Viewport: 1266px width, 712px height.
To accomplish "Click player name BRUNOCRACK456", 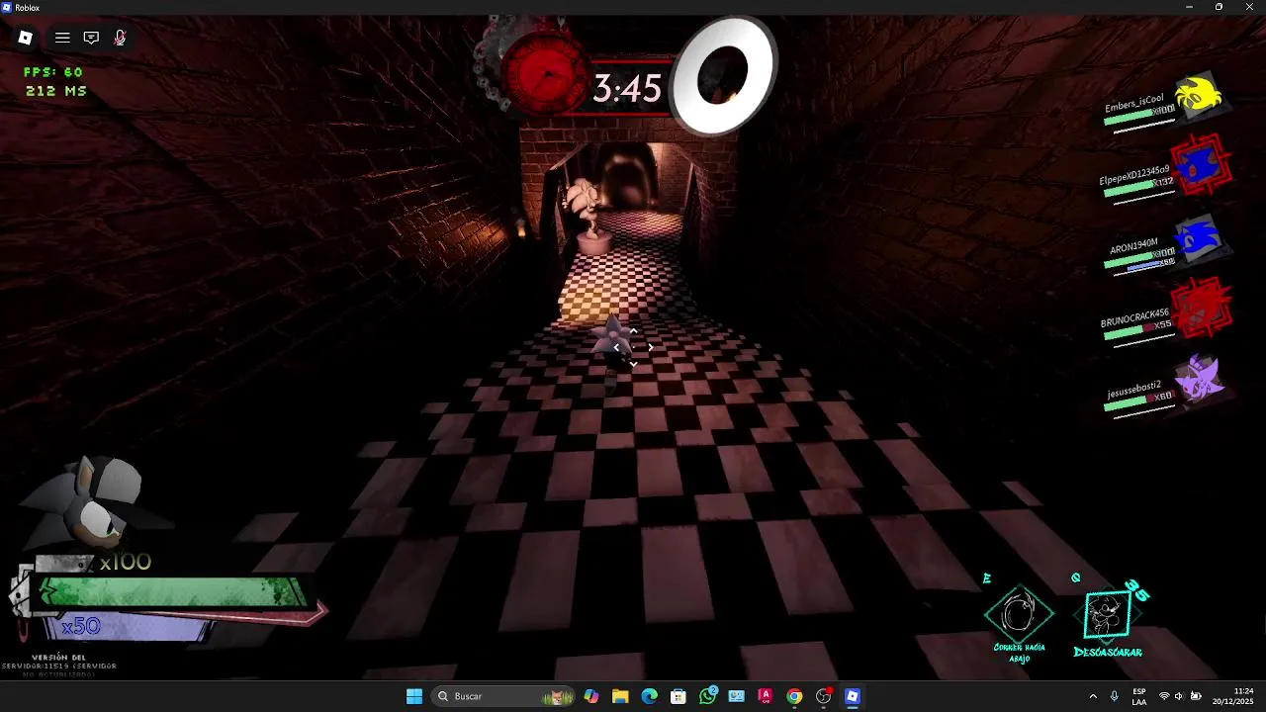I will tap(1134, 318).
